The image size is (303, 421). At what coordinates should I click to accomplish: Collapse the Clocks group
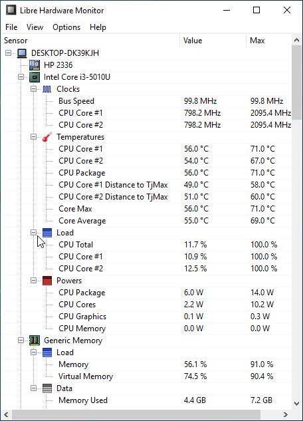coord(33,89)
